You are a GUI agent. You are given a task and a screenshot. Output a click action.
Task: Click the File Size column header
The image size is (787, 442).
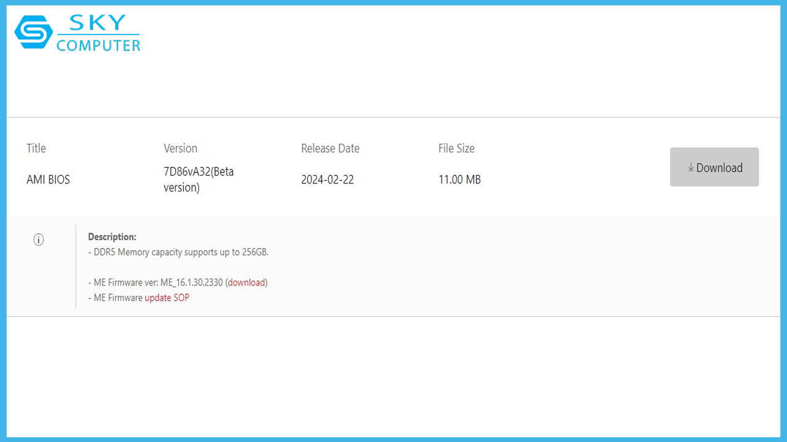(x=456, y=149)
